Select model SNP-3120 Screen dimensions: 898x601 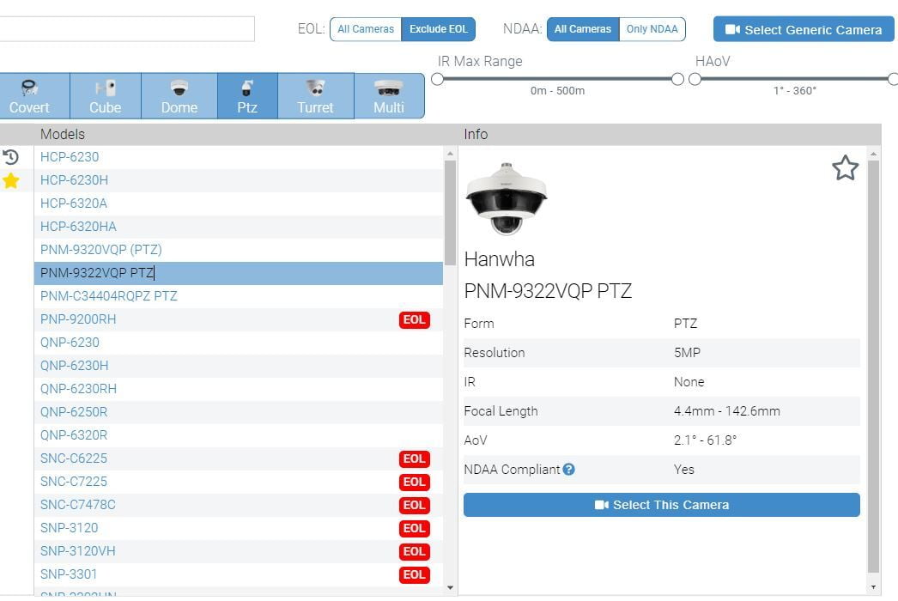239,528
